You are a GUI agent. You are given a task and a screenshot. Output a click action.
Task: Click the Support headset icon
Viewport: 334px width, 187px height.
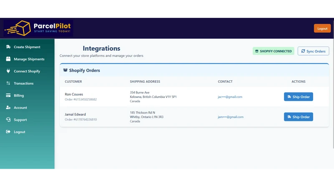tap(8, 120)
